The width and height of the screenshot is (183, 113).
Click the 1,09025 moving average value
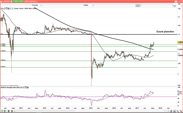(180, 55)
